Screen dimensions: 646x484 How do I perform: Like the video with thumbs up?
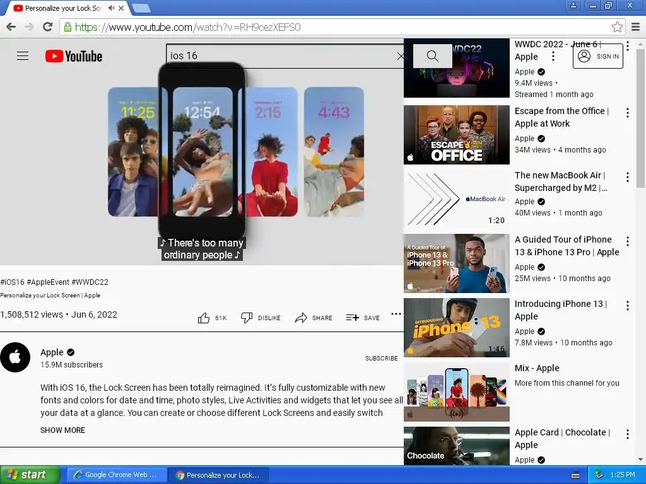click(x=204, y=318)
